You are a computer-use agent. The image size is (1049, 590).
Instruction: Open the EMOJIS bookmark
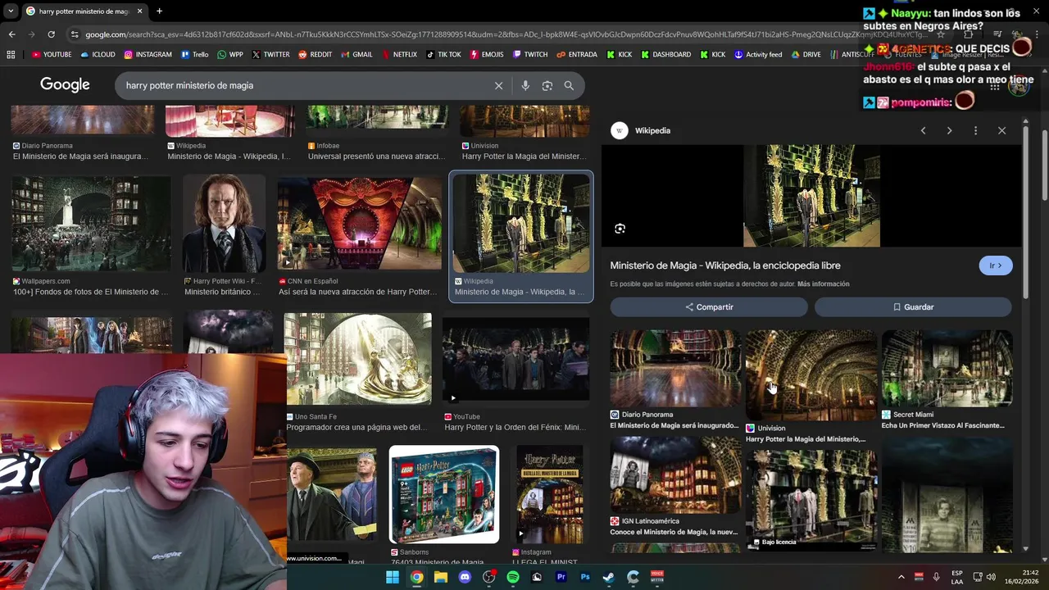[487, 55]
